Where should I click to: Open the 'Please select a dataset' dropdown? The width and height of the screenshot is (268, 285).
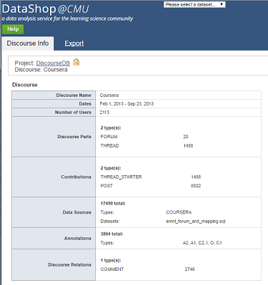click(x=194, y=4)
